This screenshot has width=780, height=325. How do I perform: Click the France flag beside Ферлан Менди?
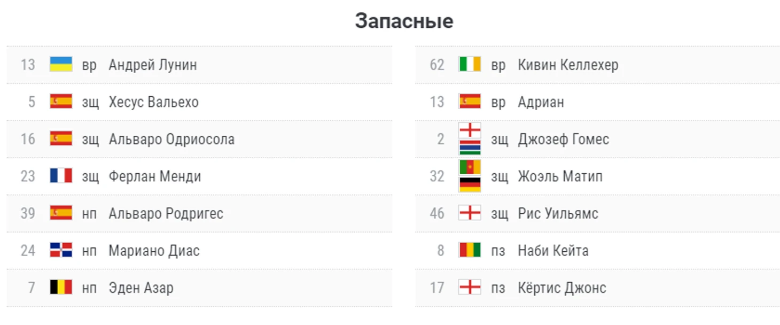(61, 176)
